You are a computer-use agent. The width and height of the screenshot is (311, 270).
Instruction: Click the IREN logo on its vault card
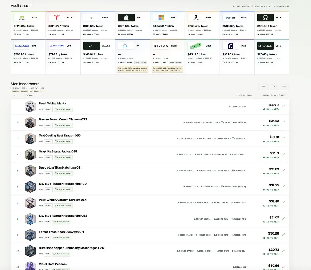[196, 46]
